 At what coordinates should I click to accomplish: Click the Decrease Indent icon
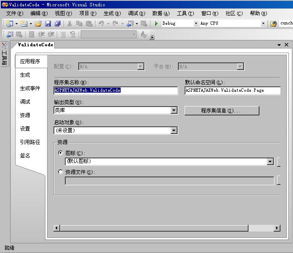[41, 35]
